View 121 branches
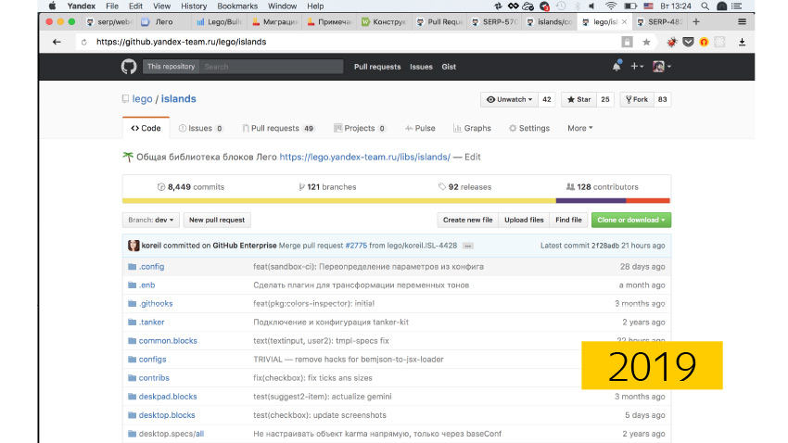The height and width of the screenshot is (443, 788). click(x=327, y=187)
